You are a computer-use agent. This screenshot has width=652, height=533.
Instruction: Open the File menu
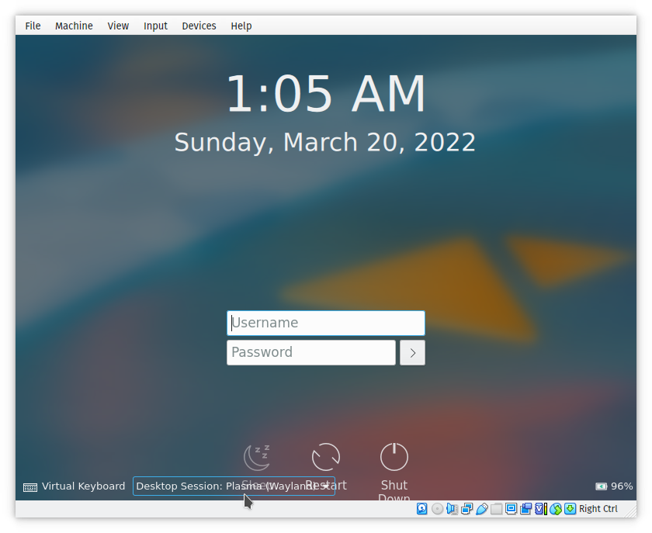click(x=33, y=26)
